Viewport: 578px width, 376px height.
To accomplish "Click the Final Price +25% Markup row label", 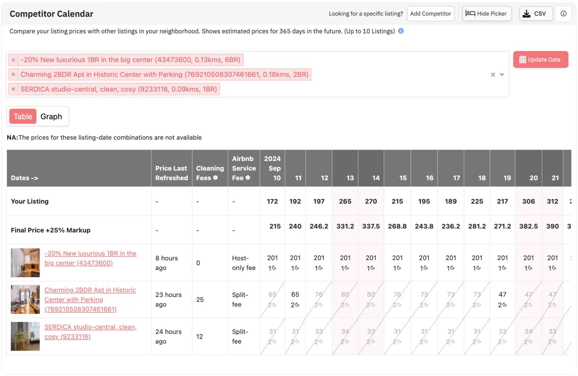I will click(x=51, y=230).
